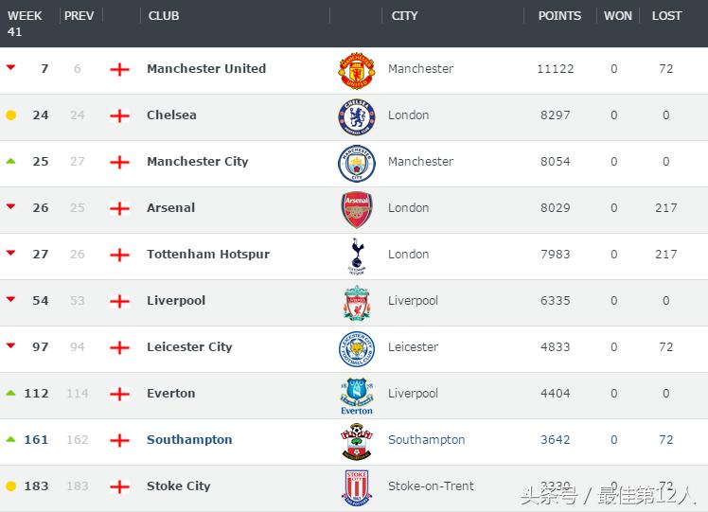Viewport: 708px width, 512px height.
Task: Click the Leicester City club crest
Action: coord(357,348)
